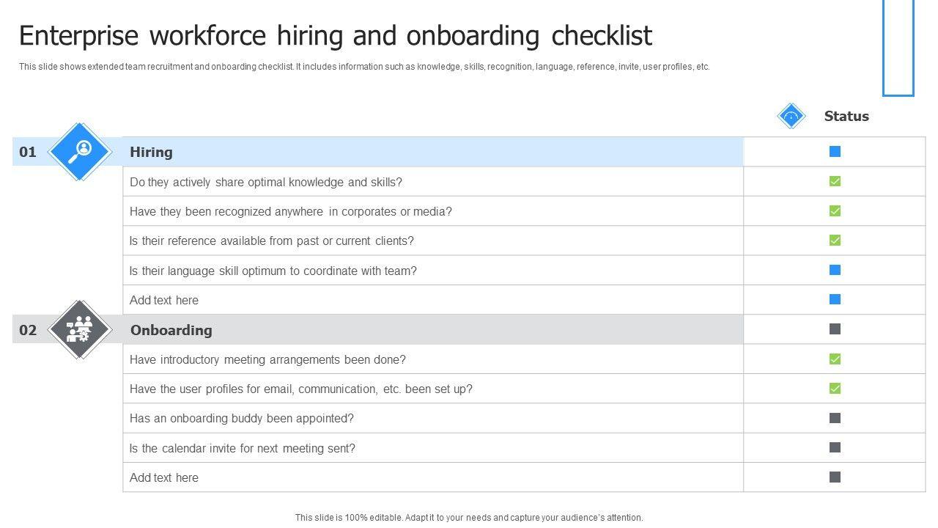
Task: Click the gray status square for calendar invite row
Action: (x=835, y=447)
